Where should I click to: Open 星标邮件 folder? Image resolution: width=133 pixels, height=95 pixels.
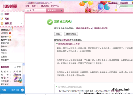pos(5,36)
